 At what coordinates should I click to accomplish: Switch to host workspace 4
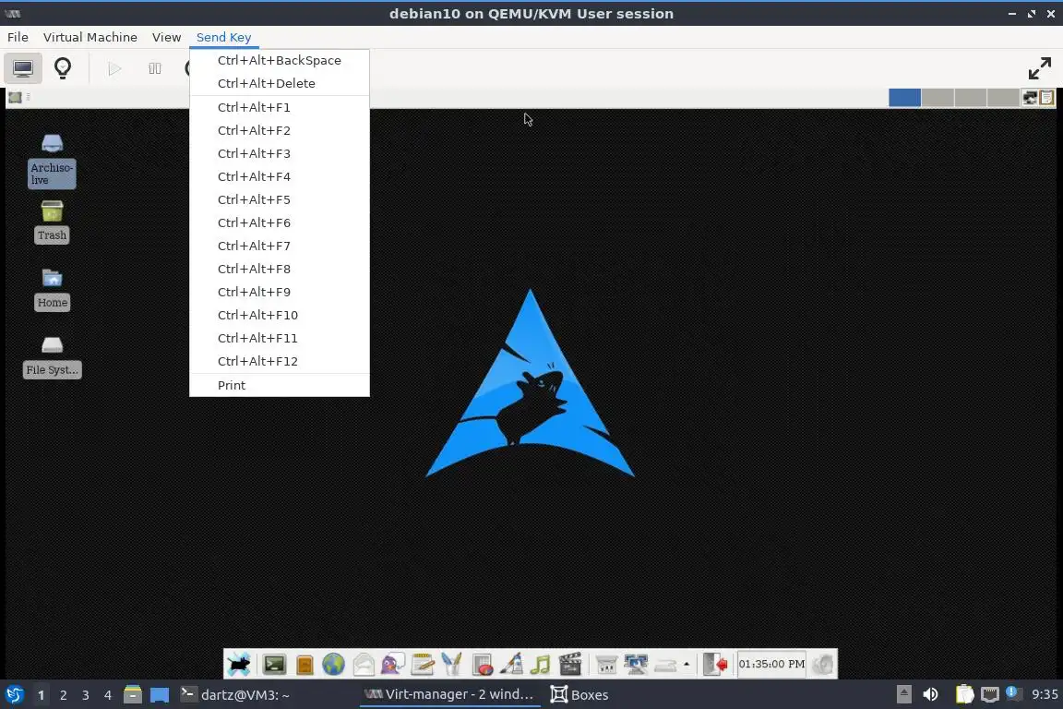pyautogui.click(x=108, y=695)
